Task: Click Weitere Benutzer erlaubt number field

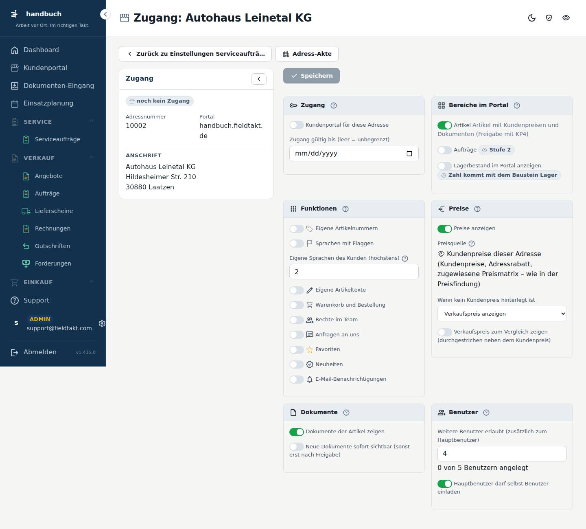Action: coord(502,454)
